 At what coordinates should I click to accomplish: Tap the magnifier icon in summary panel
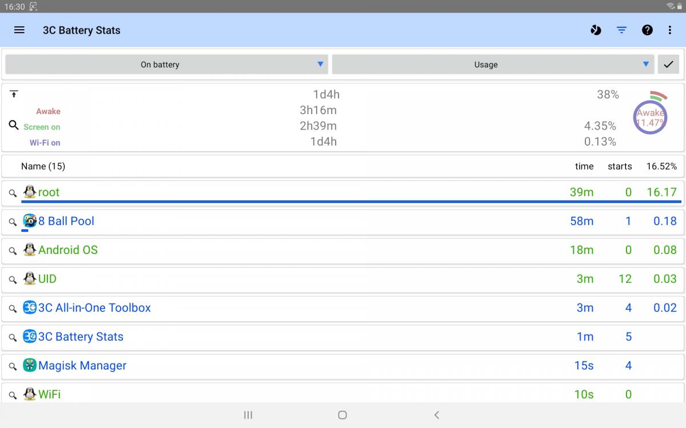[14, 125]
